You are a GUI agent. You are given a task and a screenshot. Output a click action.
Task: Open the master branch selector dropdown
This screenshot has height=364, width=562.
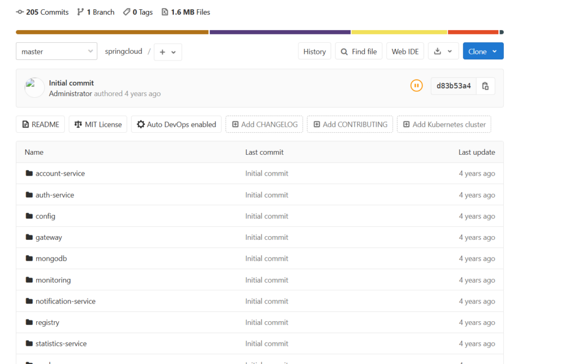click(57, 52)
